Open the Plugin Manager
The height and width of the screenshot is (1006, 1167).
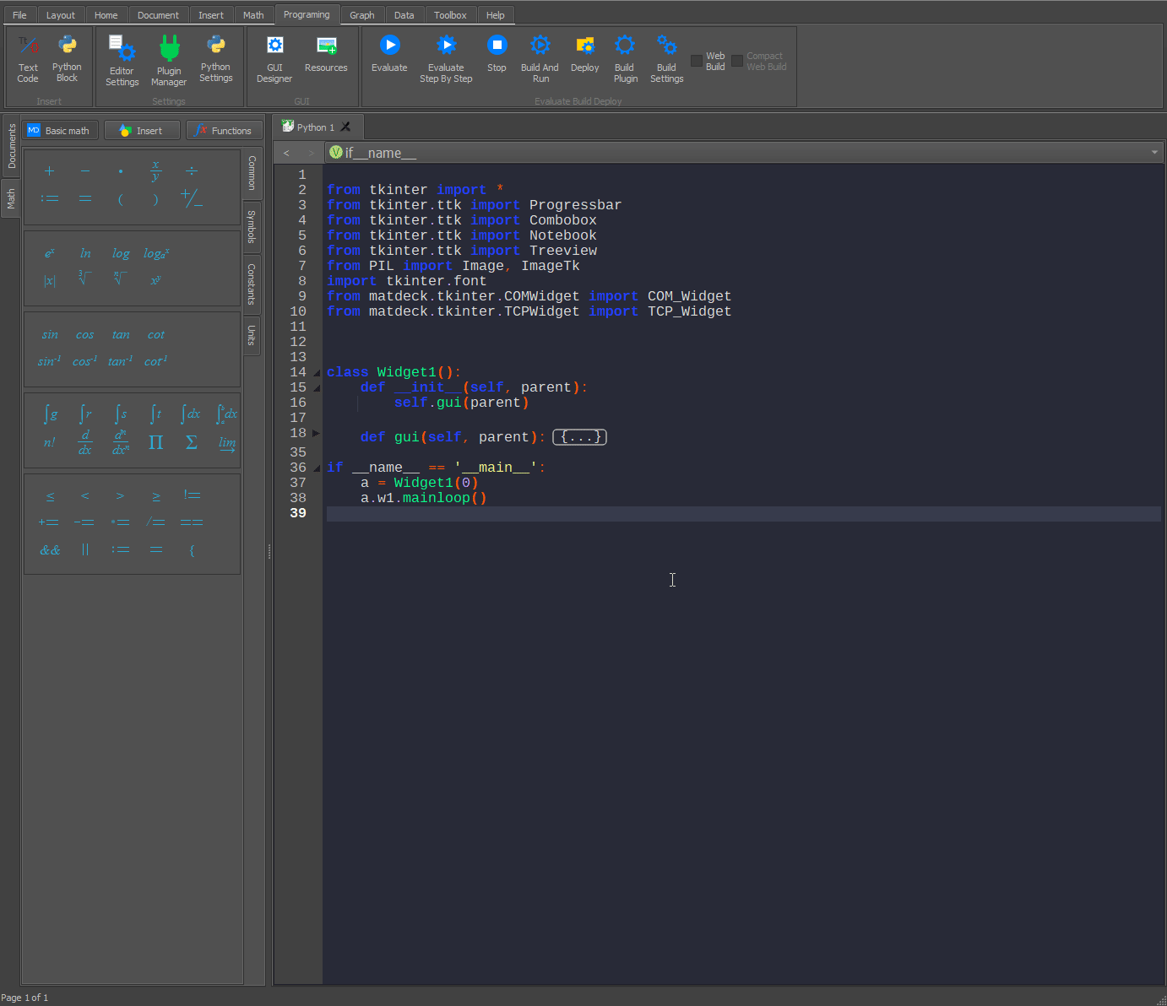pos(169,49)
